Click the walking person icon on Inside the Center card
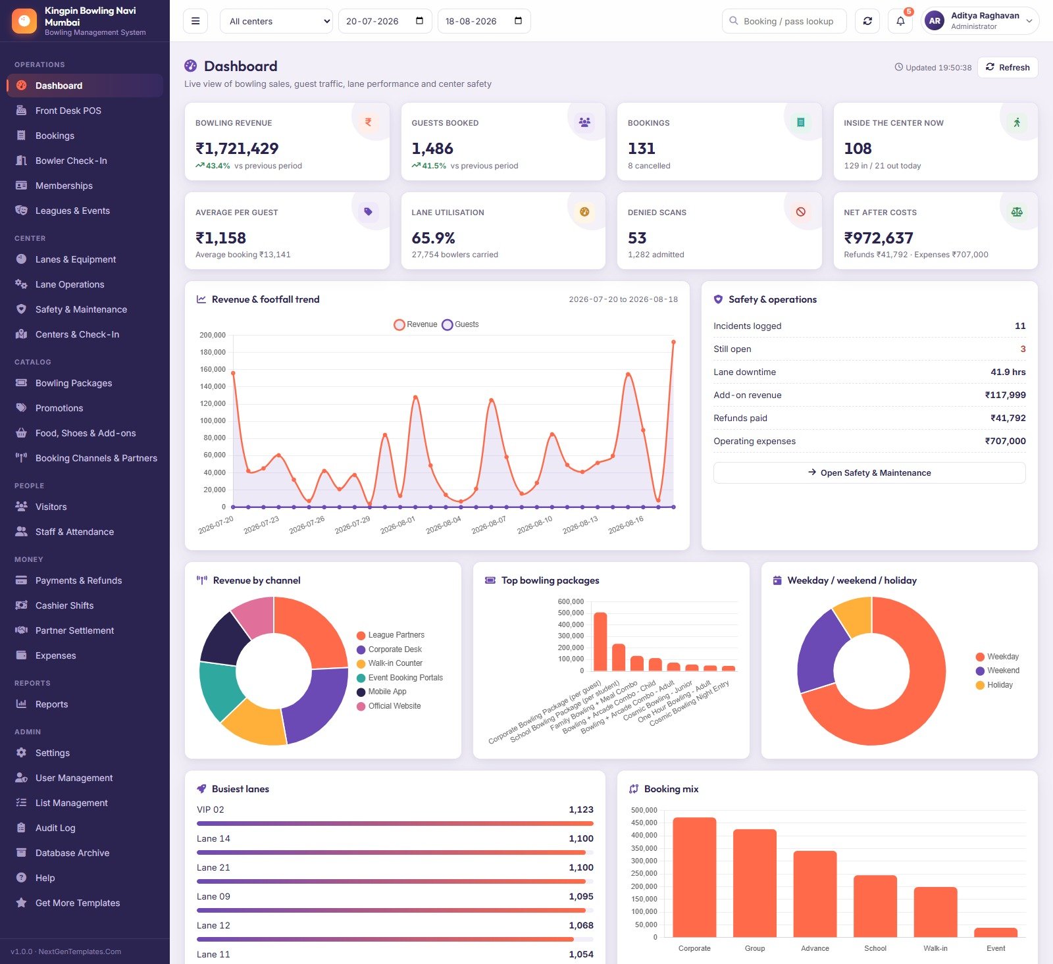1053x964 pixels. [x=1017, y=122]
